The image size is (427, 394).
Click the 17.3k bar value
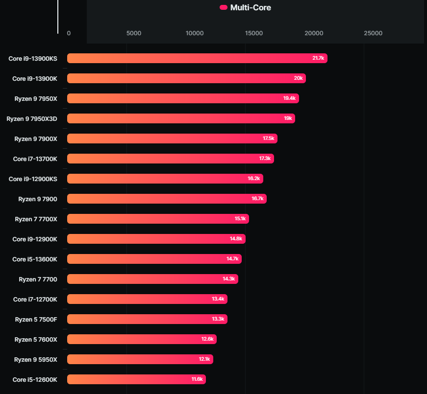pyautogui.click(x=265, y=159)
